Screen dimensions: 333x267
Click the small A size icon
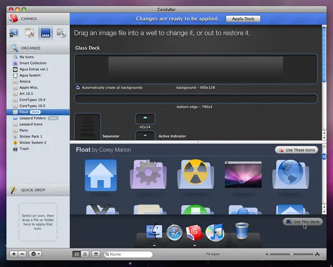click(x=267, y=254)
